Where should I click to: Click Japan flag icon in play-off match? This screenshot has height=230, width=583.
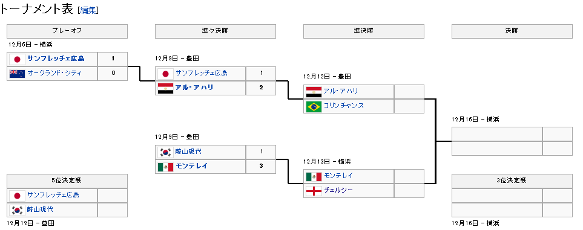click(x=17, y=59)
